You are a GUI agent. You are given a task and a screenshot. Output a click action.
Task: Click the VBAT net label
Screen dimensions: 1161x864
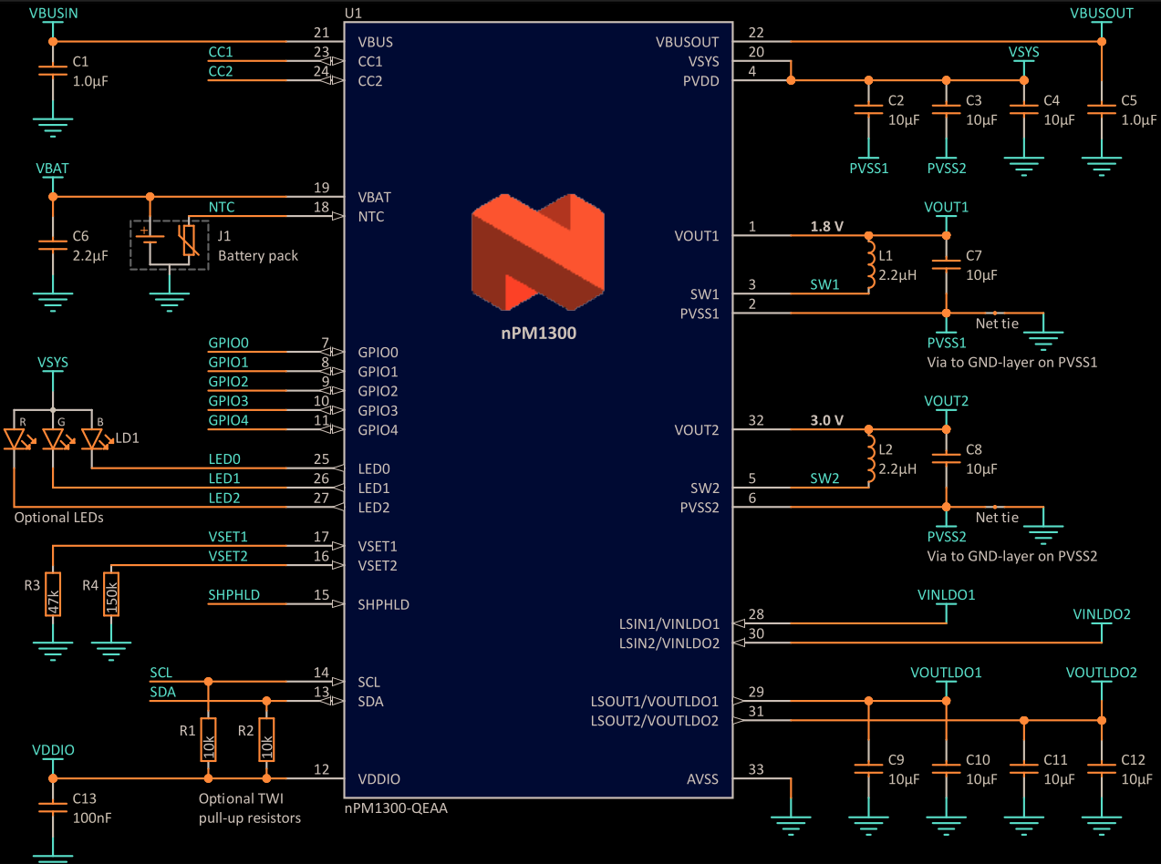pyautogui.click(x=53, y=169)
